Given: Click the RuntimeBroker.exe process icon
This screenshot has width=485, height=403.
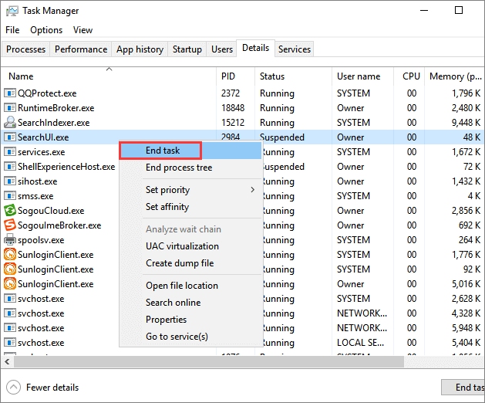Looking at the screenshot, I should tap(10, 108).
